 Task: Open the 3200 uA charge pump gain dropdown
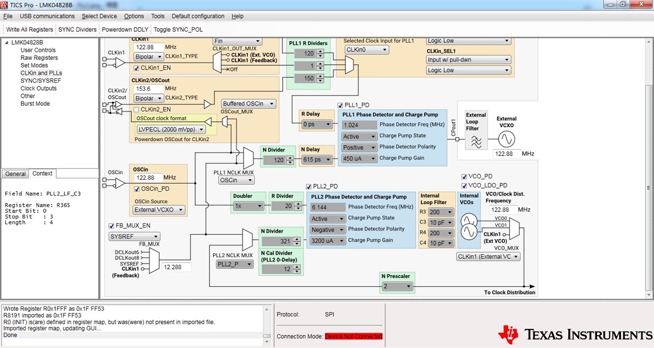(328, 241)
